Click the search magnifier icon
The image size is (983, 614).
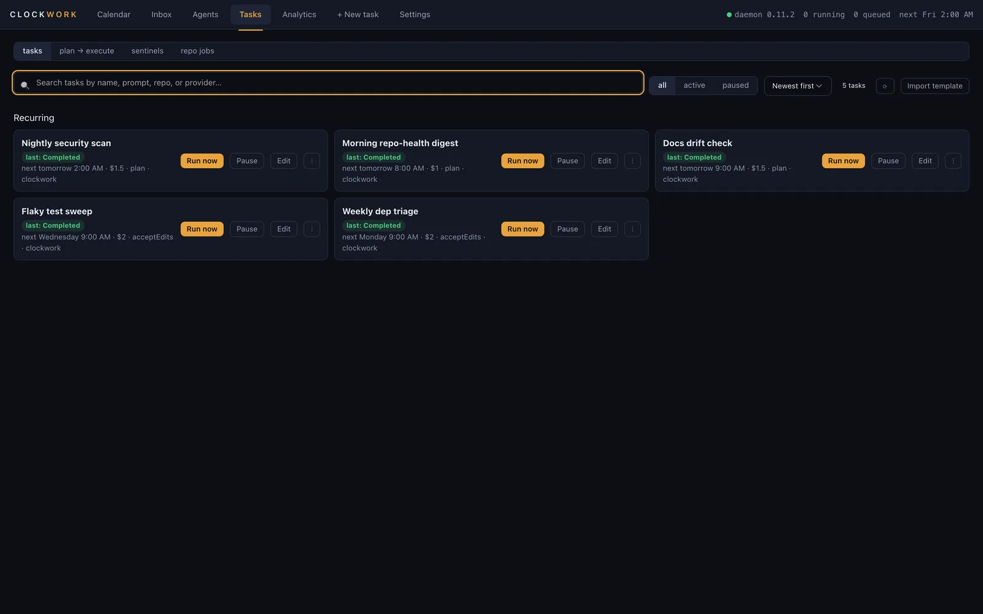coord(25,85)
